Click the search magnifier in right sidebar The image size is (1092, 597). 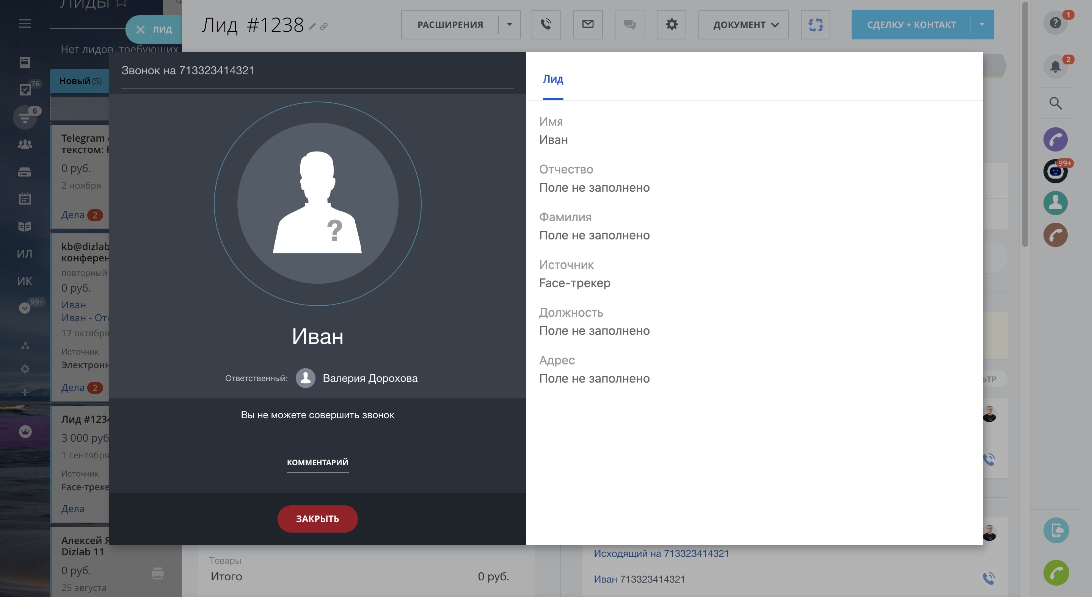[1055, 103]
